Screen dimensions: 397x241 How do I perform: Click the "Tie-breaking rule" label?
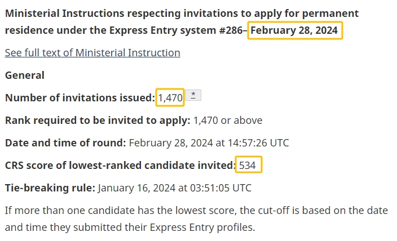pos(50,188)
